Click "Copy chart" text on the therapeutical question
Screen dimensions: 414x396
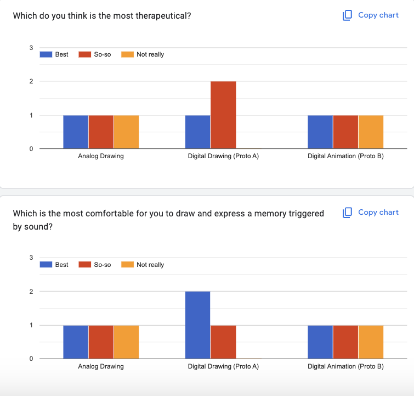(x=378, y=15)
